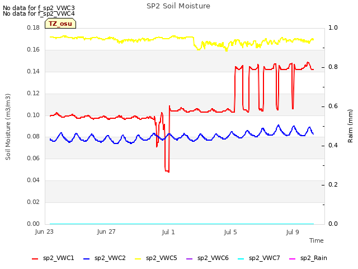Click the Soil Moisture (m3/m3) axis title

tap(8, 127)
